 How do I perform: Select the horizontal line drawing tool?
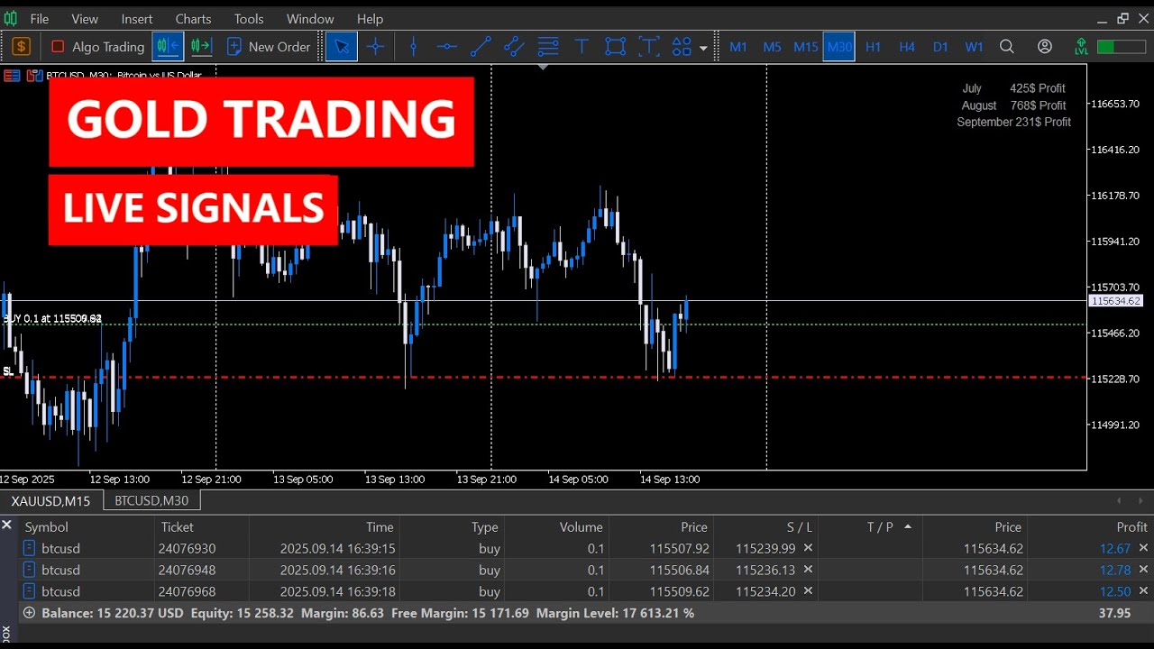click(x=447, y=46)
